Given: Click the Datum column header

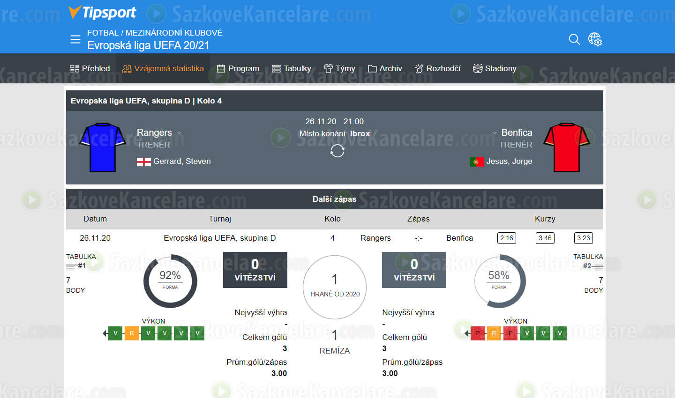Looking at the screenshot, I should [x=95, y=219].
